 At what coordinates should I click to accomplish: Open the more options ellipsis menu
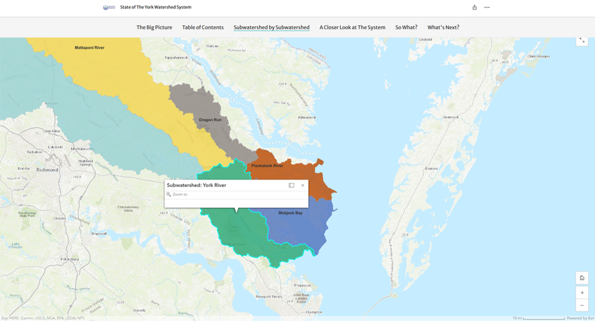pos(487,7)
